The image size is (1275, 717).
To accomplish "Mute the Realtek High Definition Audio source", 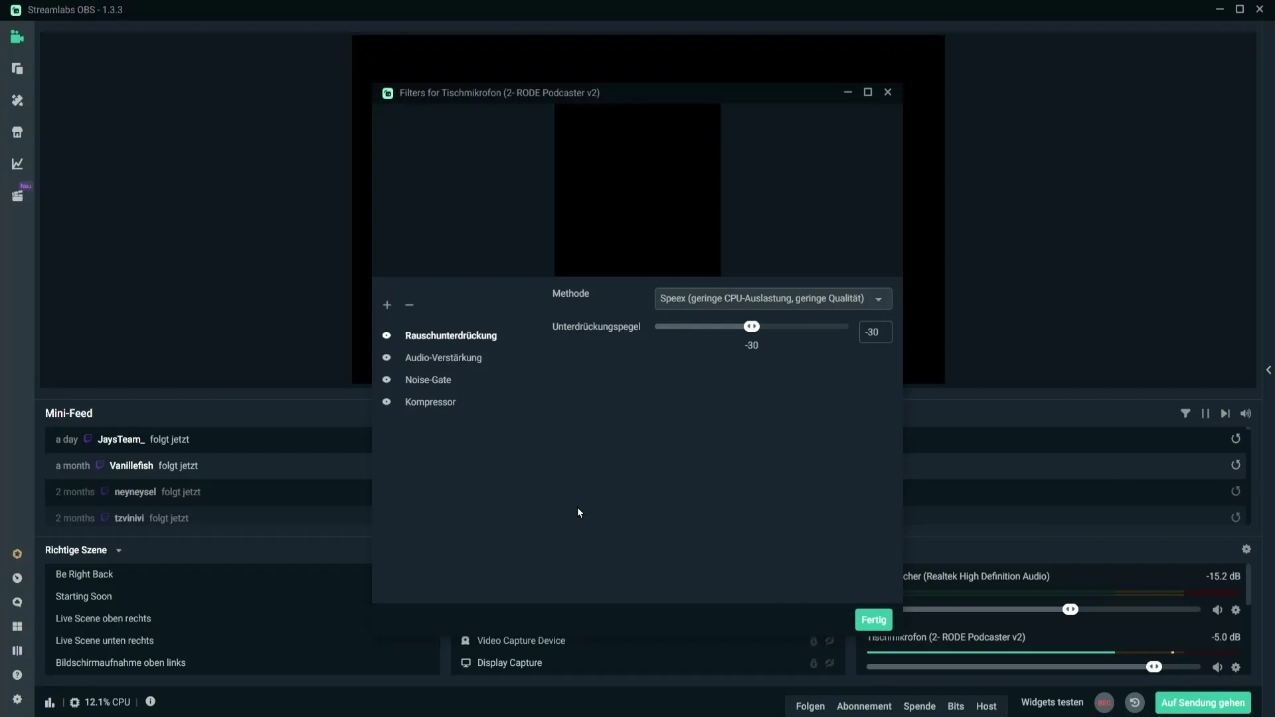I will [1217, 610].
